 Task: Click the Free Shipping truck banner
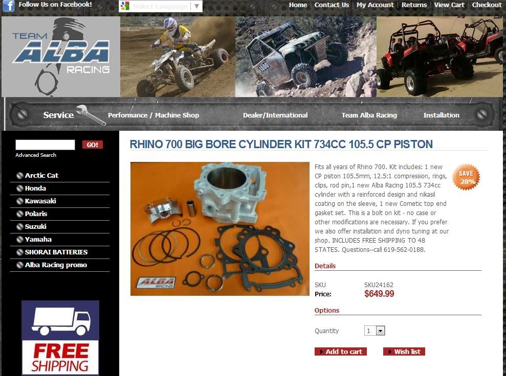[60, 338]
